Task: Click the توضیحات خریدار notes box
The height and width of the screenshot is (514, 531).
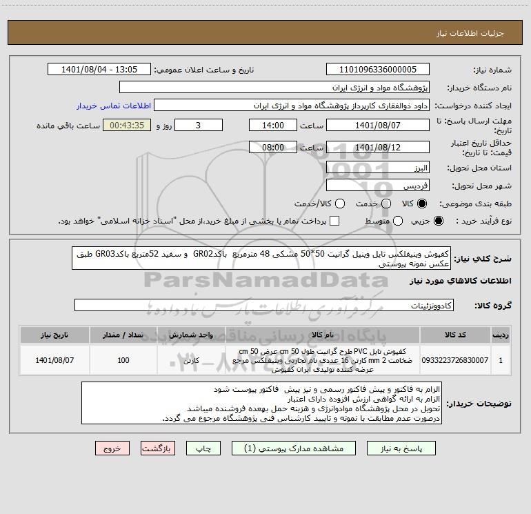Action: [x=262, y=403]
